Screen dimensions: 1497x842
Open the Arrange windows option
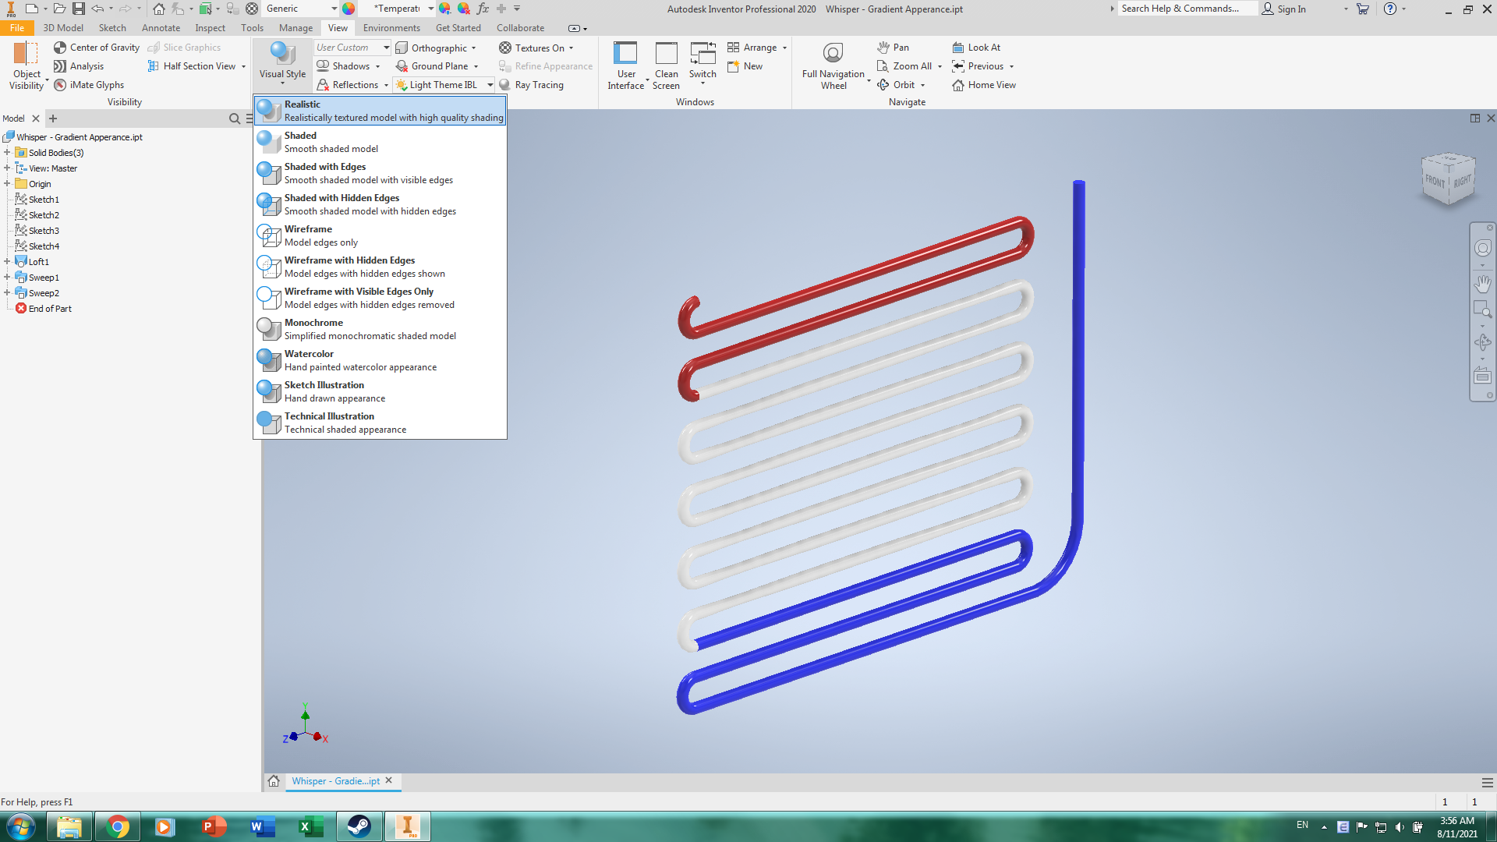tap(752, 48)
